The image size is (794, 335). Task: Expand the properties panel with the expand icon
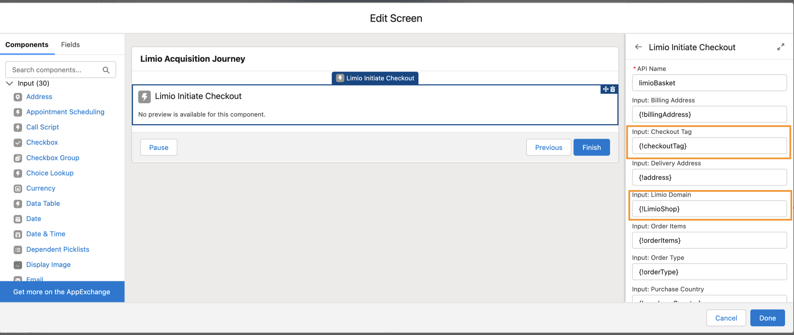(x=781, y=47)
